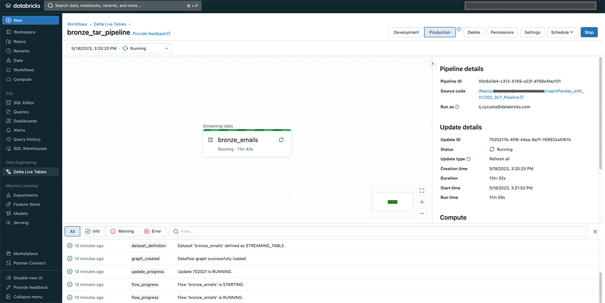Switch pipeline to Production mode
The width and height of the screenshot is (605, 303).
click(440, 32)
